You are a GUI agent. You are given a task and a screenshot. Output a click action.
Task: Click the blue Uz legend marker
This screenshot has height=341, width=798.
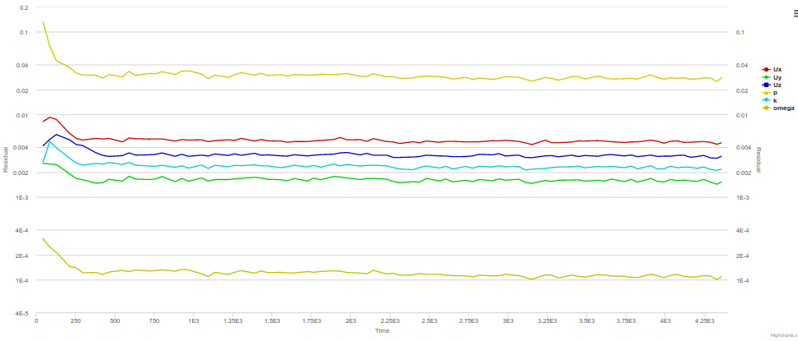point(767,85)
